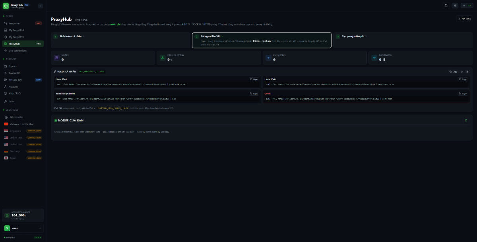Click the Nodes stat card icon
Image resolution: width=477 pixels, height=242 pixels.
(x=57, y=58)
